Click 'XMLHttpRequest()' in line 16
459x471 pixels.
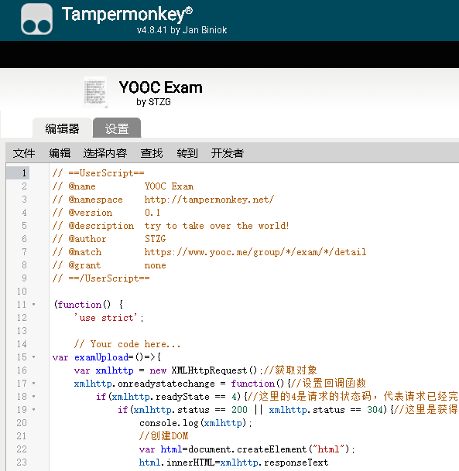tap(214, 370)
